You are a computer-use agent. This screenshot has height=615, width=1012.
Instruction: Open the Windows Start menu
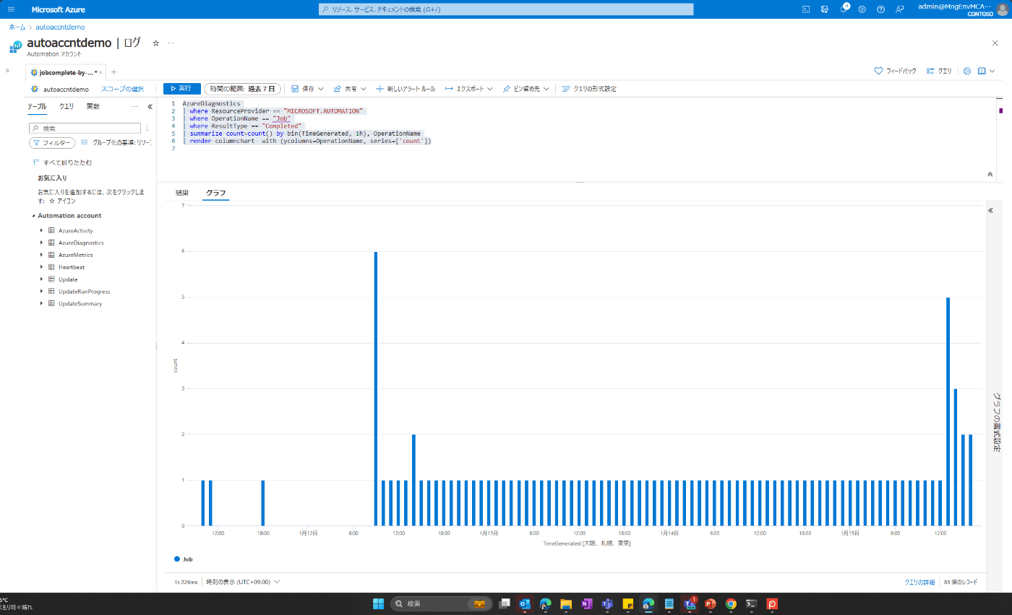(378, 603)
